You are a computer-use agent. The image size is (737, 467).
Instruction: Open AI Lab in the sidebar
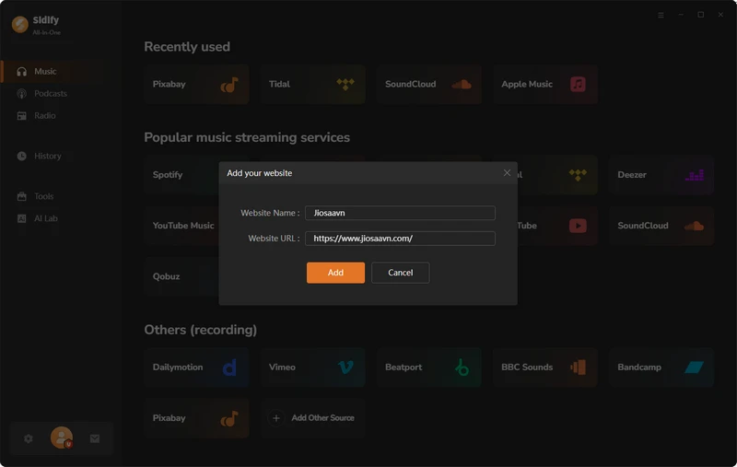[x=46, y=219]
